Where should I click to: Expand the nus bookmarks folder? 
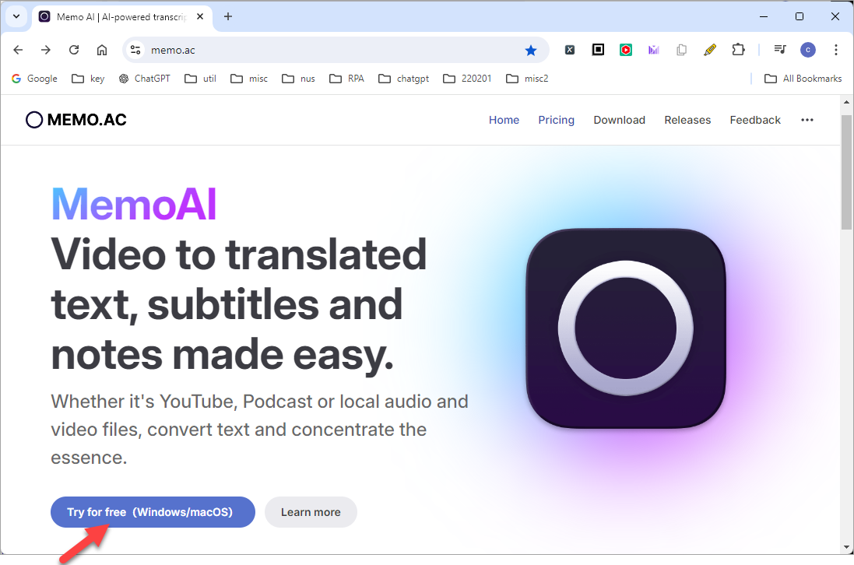298,79
